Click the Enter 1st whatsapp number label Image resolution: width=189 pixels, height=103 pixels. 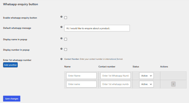click(17, 60)
